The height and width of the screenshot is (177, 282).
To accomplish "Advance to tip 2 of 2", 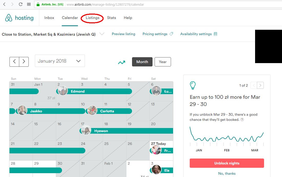I will [x=260, y=85].
